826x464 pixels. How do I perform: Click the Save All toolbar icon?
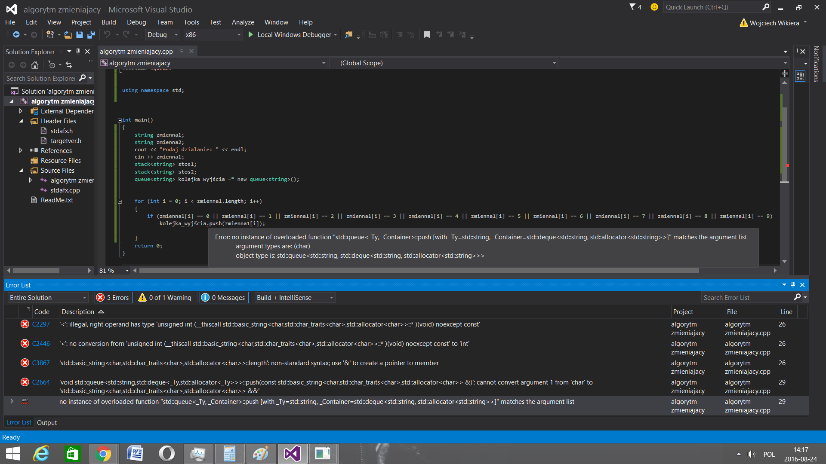pos(91,35)
